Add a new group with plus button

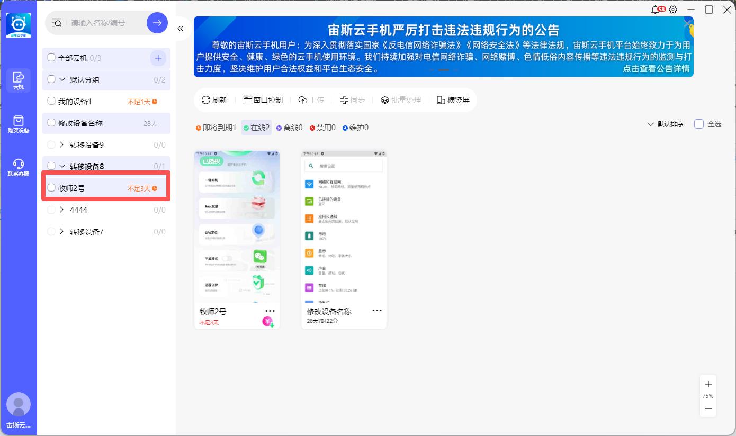tap(158, 58)
